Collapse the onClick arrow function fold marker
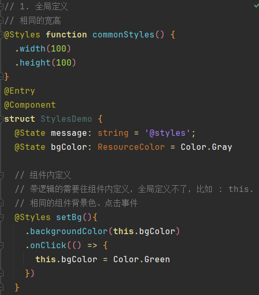Image resolution: width=259 pixels, height=295 pixels. [2, 246]
